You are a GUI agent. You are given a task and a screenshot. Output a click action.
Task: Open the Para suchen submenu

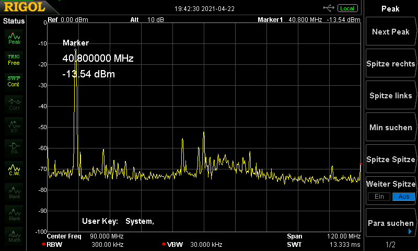pyautogui.click(x=390, y=223)
